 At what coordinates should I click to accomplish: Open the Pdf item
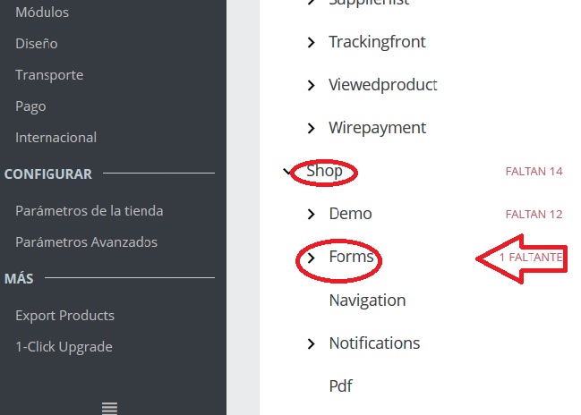pos(340,386)
